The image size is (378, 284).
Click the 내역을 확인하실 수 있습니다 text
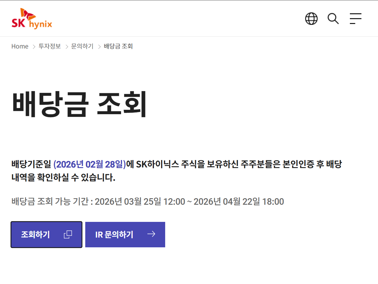(x=63, y=177)
